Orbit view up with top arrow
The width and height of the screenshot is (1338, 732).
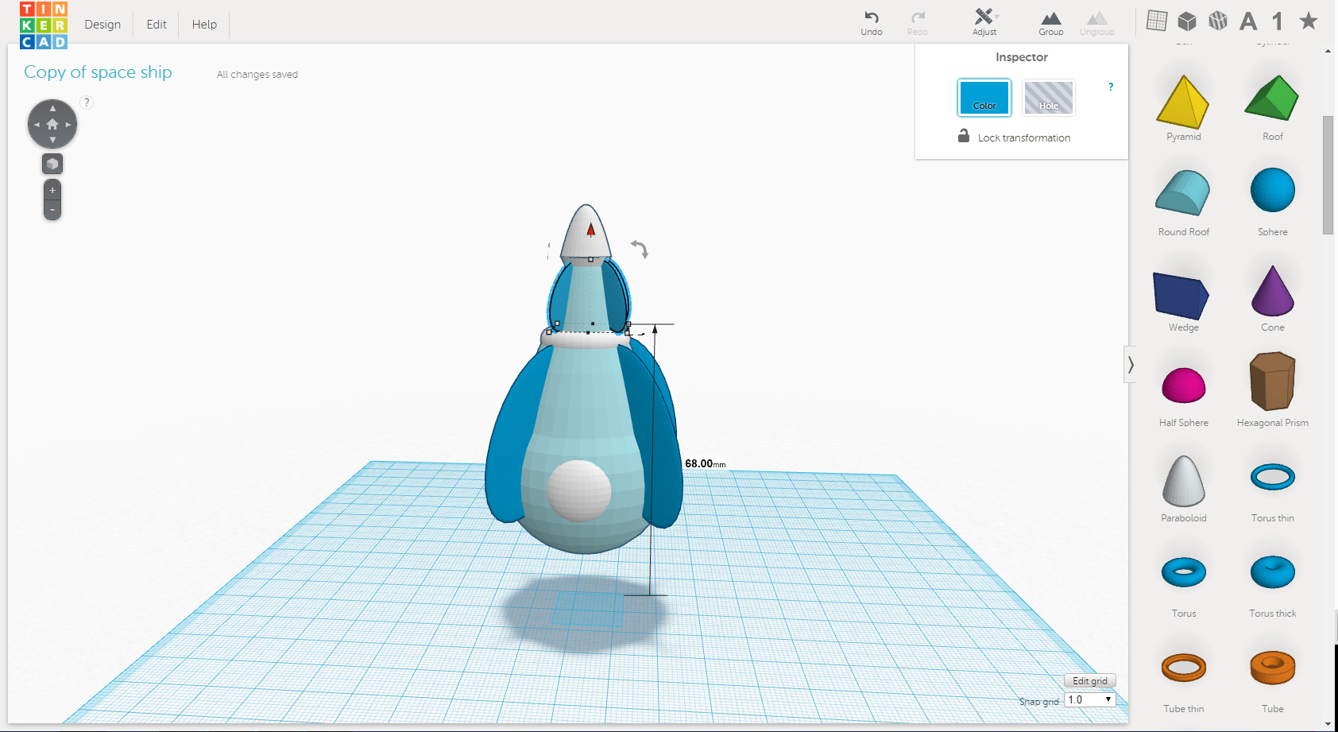(x=52, y=108)
